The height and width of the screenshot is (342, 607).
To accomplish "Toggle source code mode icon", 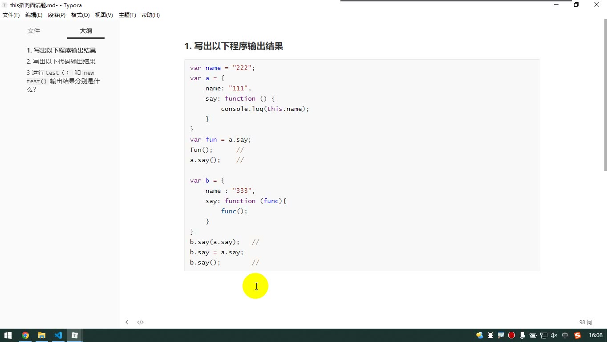I will (140, 322).
